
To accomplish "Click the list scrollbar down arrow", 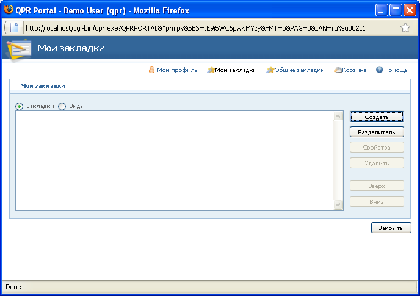I will [338, 205].
